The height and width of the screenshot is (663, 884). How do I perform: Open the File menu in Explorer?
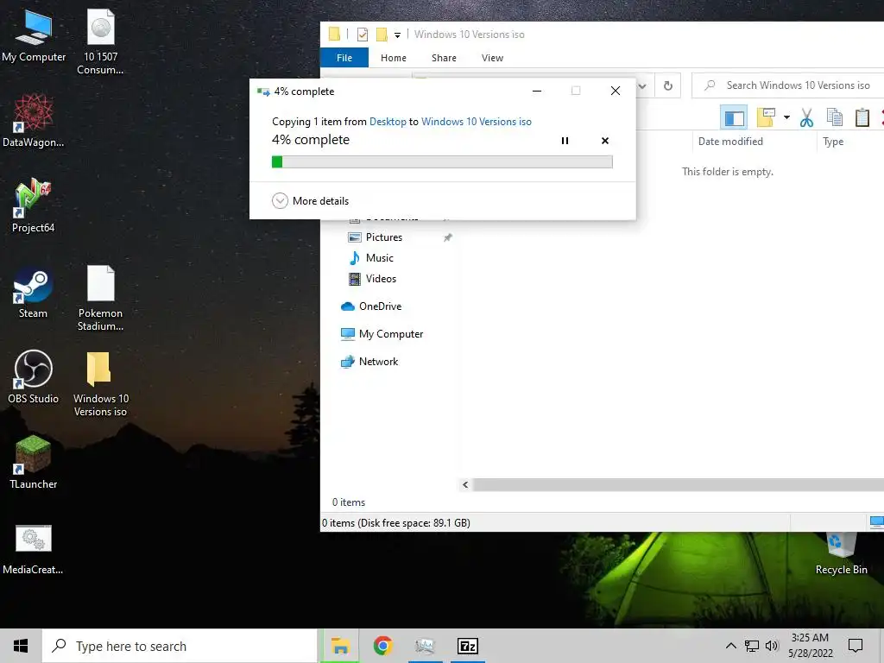tap(344, 58)
